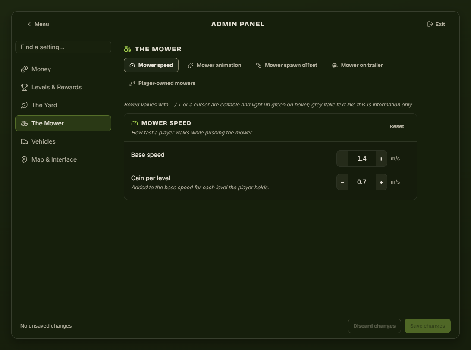
Task: Click the Base speed value field 1.4
Action: (361, 159)
